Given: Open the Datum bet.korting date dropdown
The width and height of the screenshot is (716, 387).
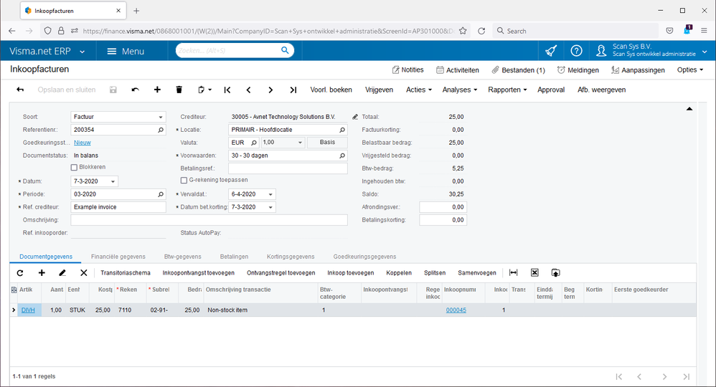Looking at the screenshot, I should pyautogui.click(x=270, y=207).
